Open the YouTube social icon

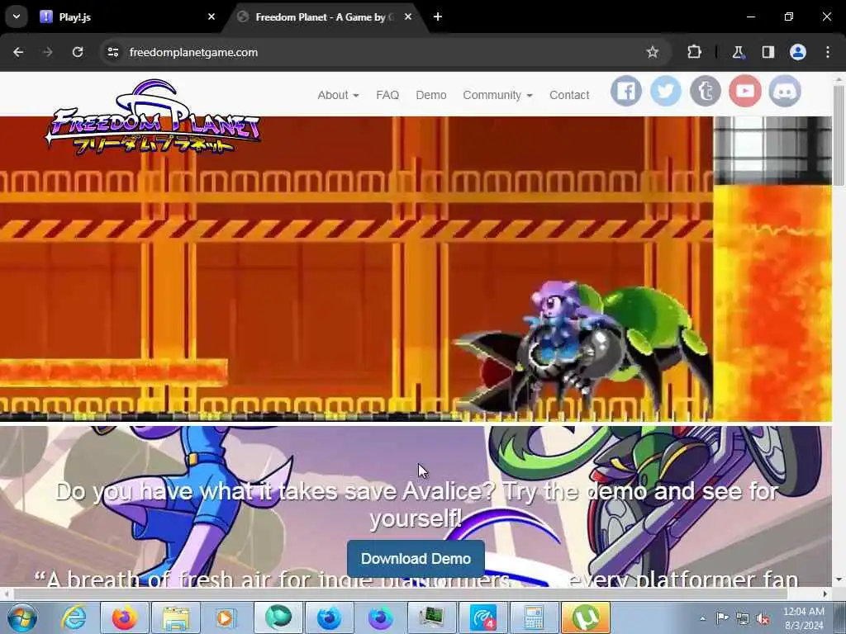tap(745, 91)
